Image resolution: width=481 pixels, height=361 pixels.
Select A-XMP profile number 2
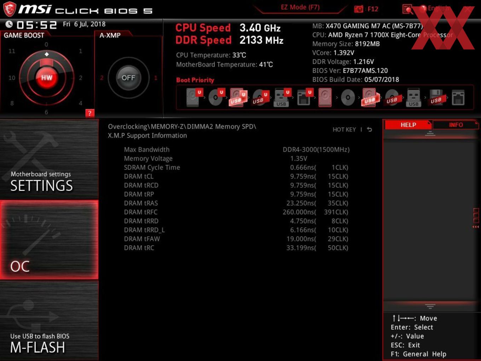[x=102, y=78]
